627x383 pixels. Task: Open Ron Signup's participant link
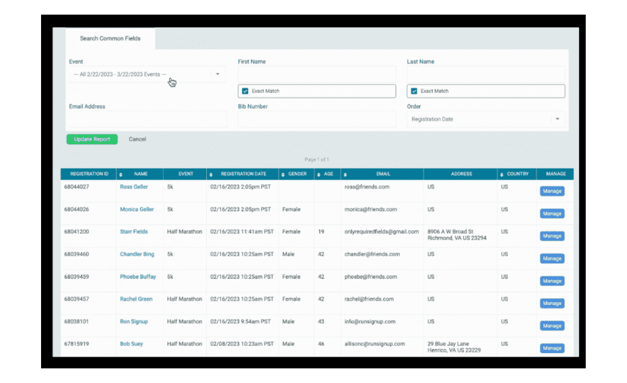click(x=134, y=322)
